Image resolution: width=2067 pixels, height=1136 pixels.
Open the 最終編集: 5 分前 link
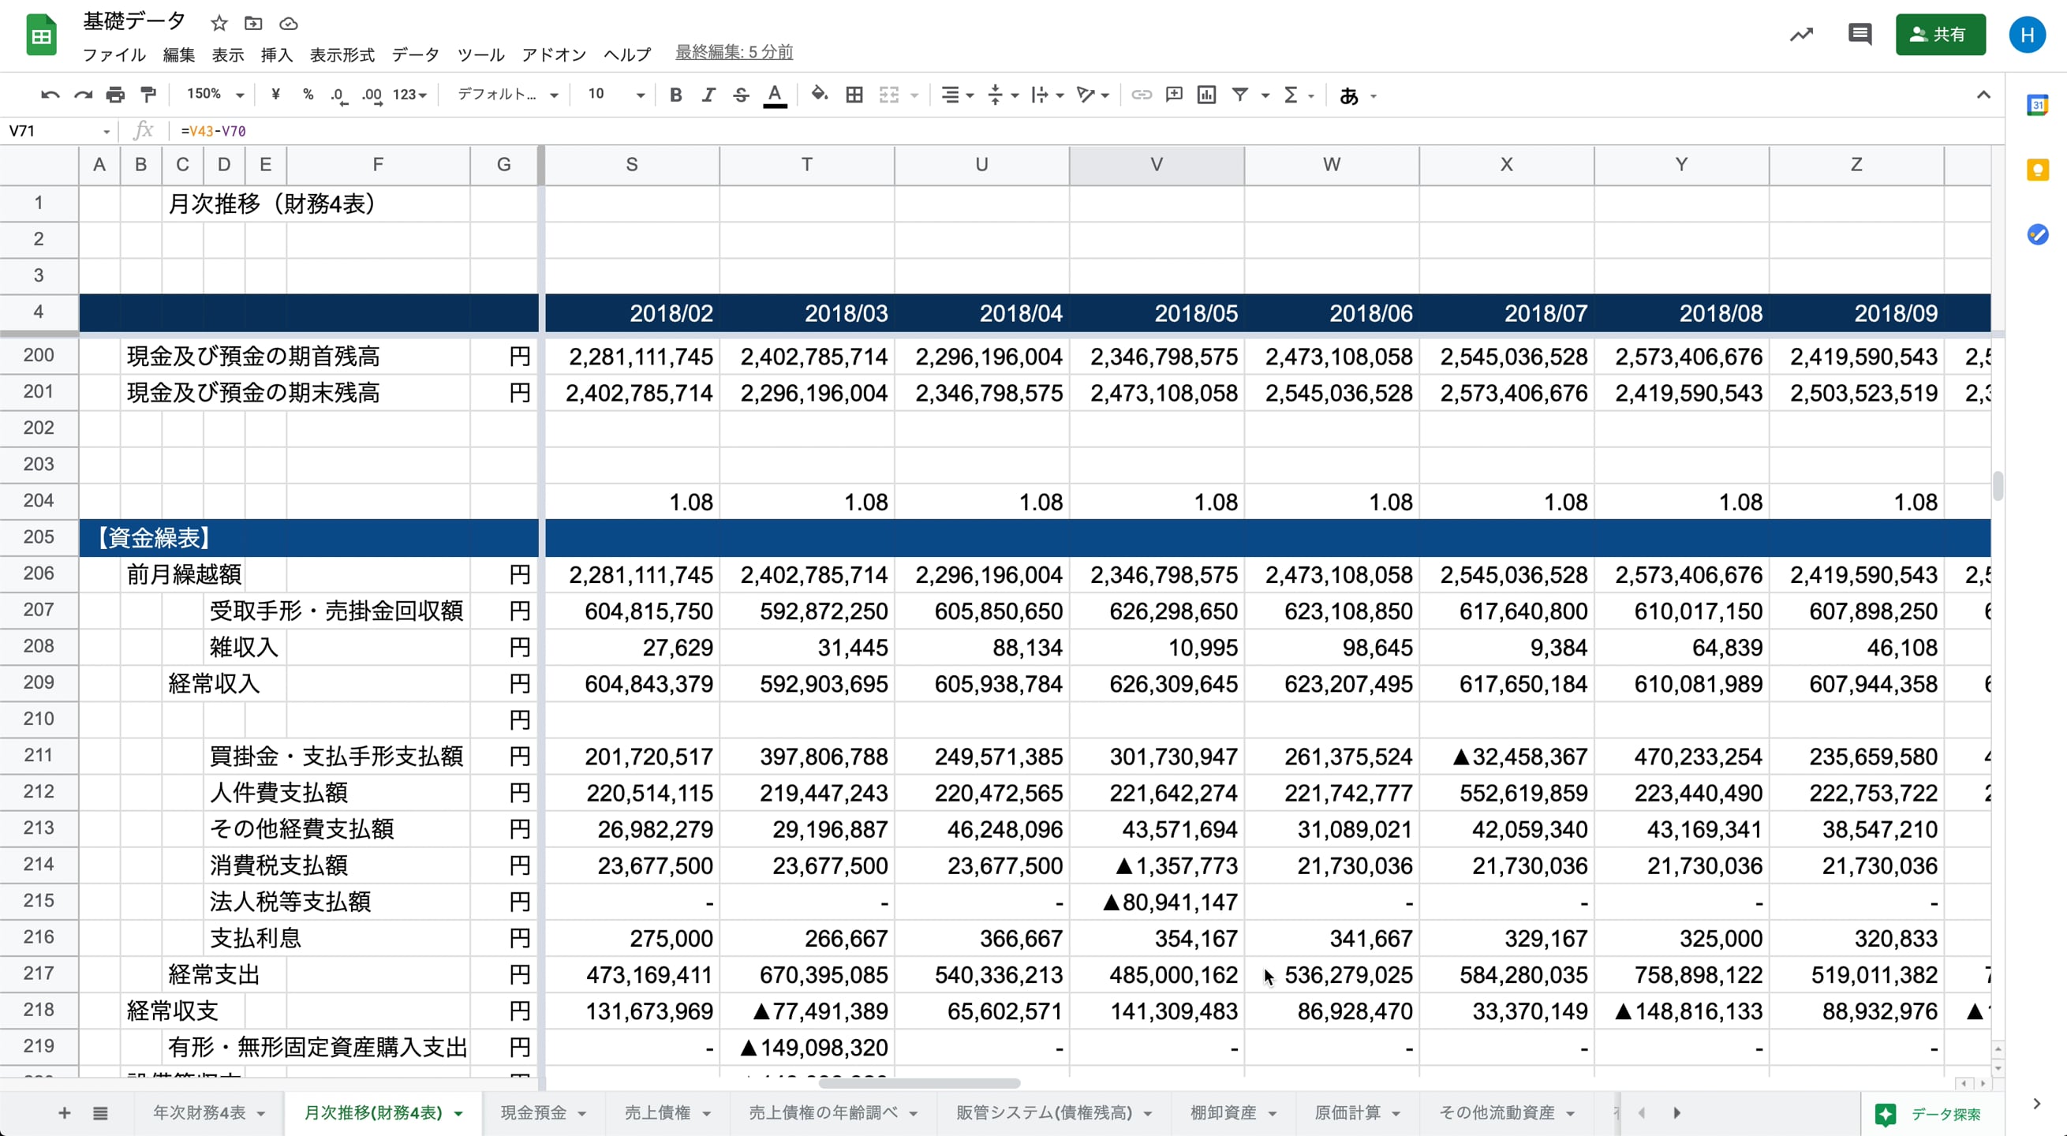pos(734,52)
